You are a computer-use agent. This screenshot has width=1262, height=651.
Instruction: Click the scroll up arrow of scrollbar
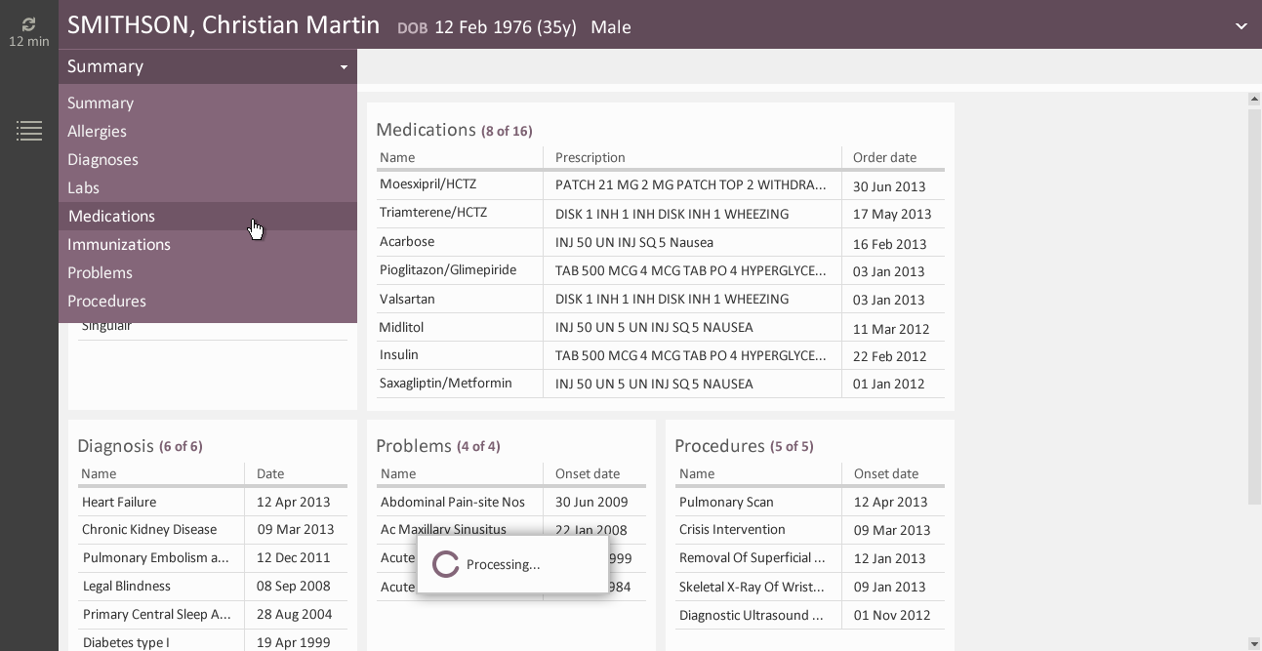1254,100
